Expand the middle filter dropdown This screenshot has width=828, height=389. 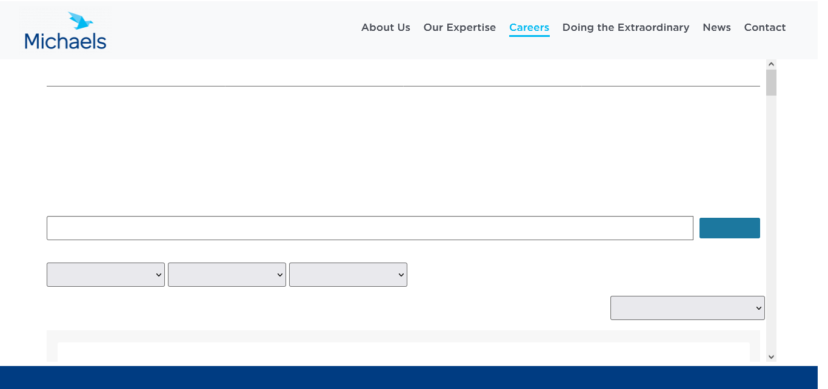point(227,275)
